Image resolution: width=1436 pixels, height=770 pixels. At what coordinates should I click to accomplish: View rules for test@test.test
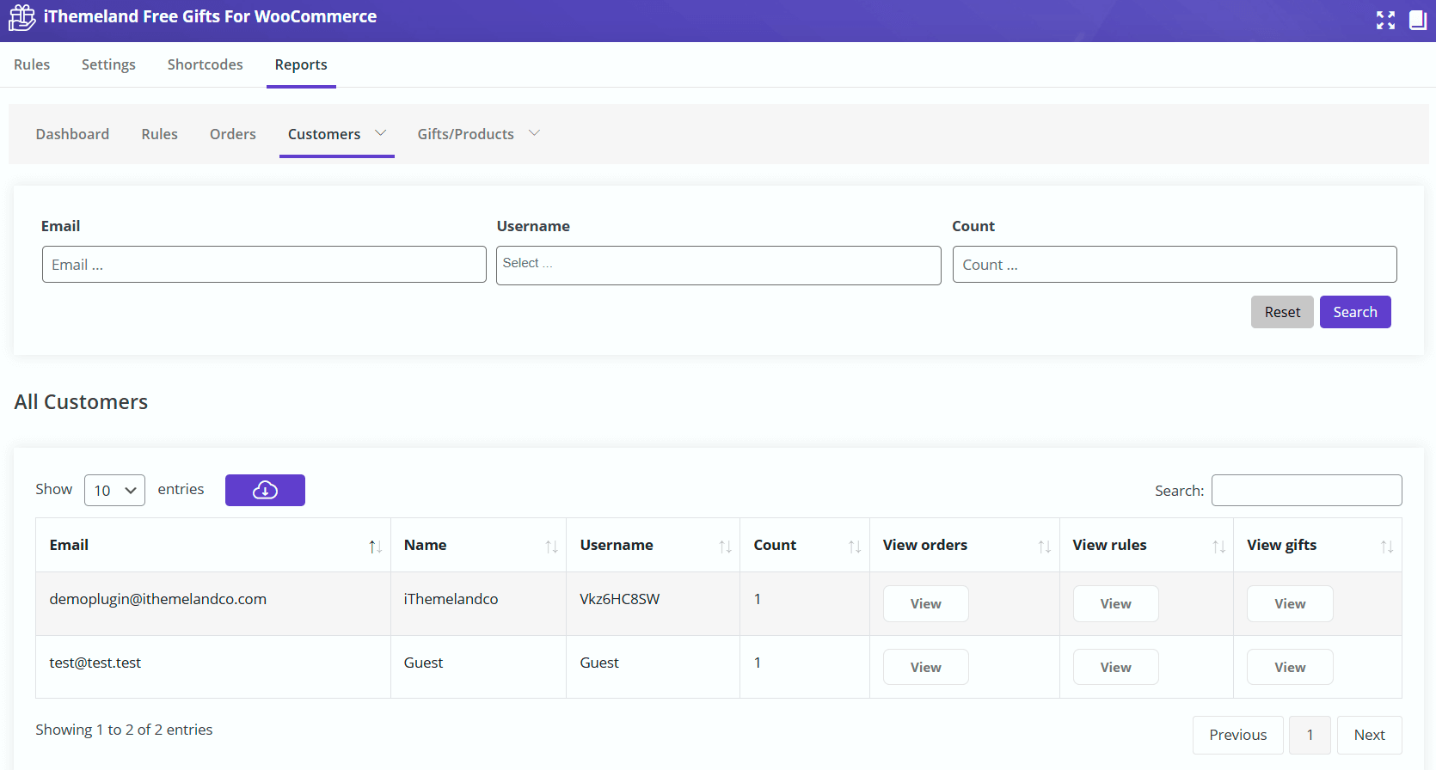(x=1115, y=667)
